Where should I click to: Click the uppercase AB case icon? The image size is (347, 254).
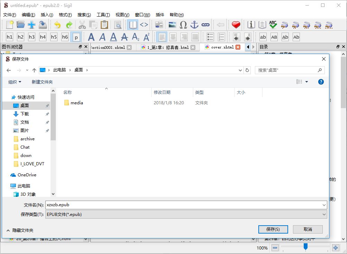click(x=274, y=37)
